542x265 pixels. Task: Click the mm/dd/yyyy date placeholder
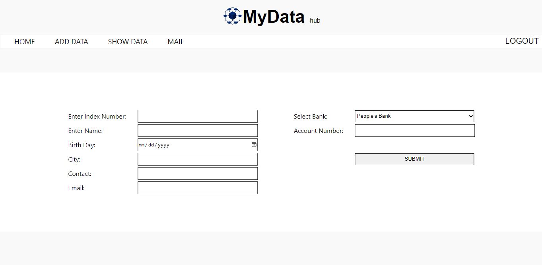pos(153,145)
